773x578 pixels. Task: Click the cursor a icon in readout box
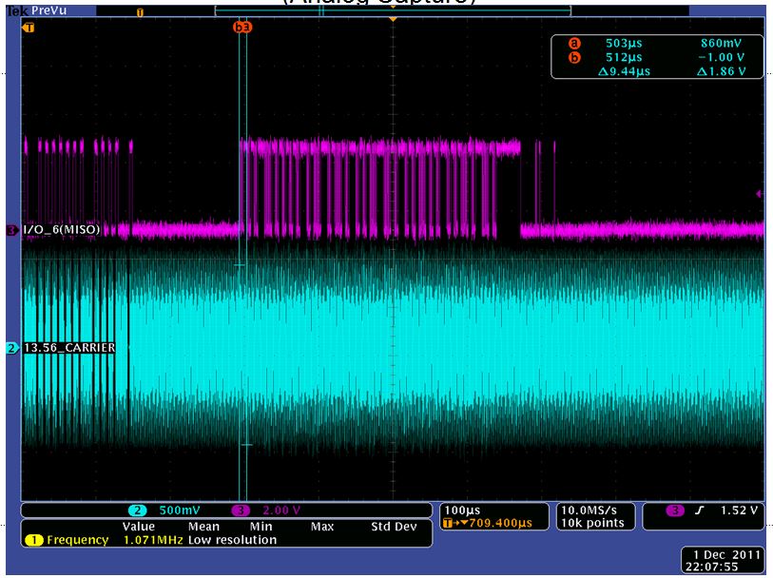pyautogui.click(x=574, y=44)
